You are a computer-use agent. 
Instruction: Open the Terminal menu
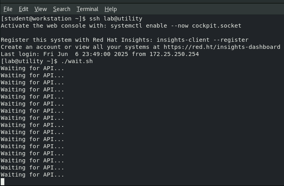87,9
